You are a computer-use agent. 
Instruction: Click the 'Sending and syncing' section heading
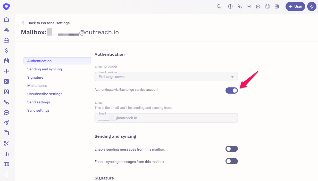coord(115,136)
